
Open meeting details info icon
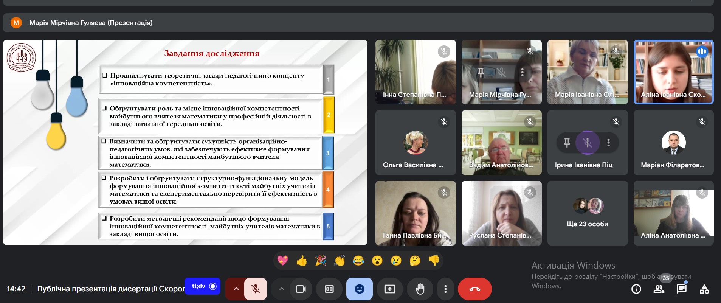(636, 289)
